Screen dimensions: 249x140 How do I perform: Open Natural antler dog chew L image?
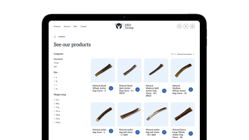click(103, 114)
